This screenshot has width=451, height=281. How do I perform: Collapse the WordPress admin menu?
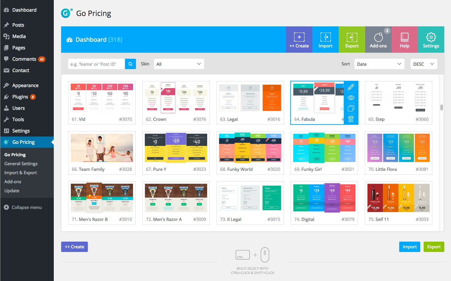pos(26,207)
